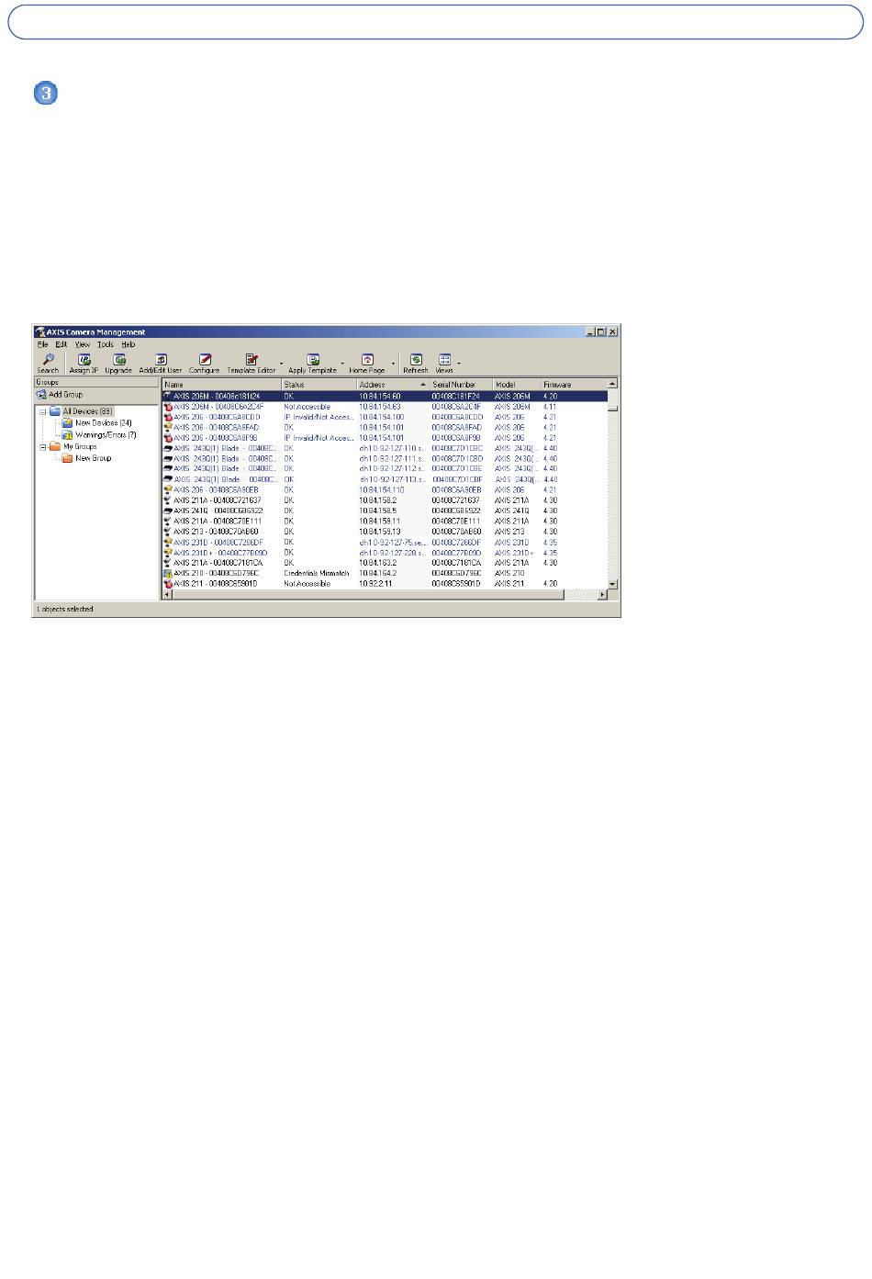Screen dimensions: 872x1279
Task: Open the device Home Page
Action: (367, 364)
